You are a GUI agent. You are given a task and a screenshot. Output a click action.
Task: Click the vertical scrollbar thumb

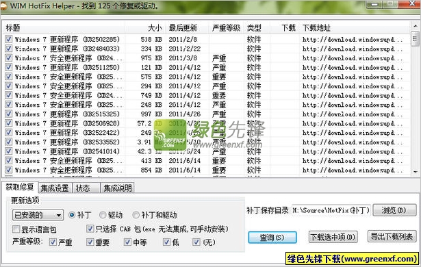(415, 39)
